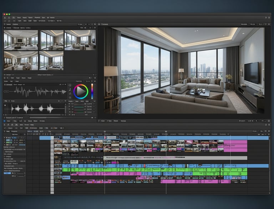Click rightmost icon in the viewer footer bar
Viewport: 274px width, 209px height.
tap(269, 121)
